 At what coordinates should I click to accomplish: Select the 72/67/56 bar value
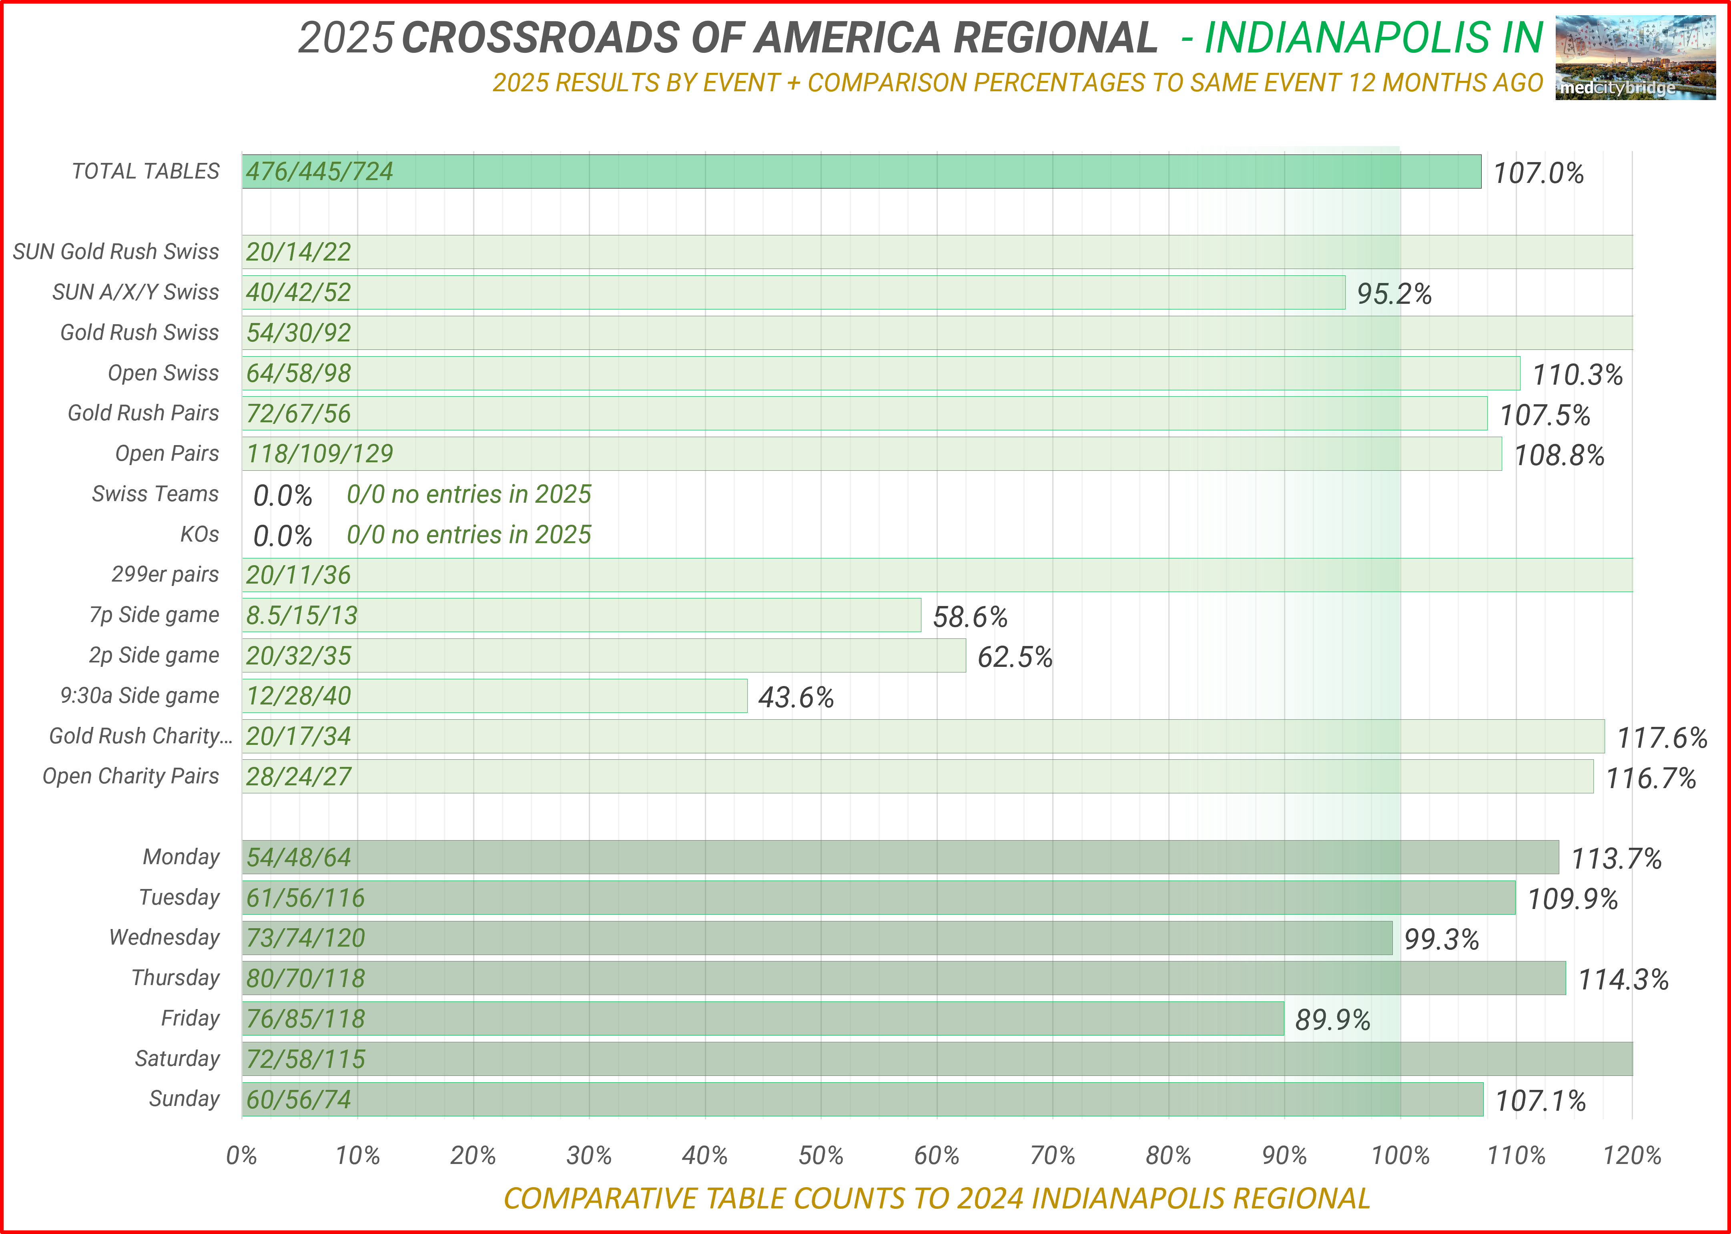299,414
